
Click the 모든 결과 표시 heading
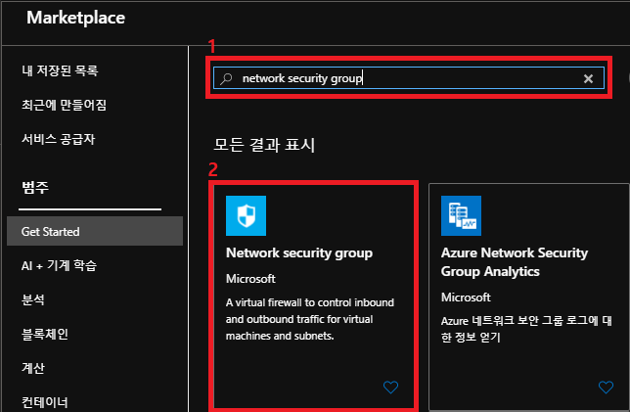coord(264,145)
